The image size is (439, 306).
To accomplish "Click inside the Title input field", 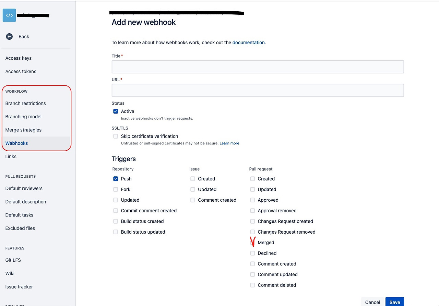I will 258,67.
